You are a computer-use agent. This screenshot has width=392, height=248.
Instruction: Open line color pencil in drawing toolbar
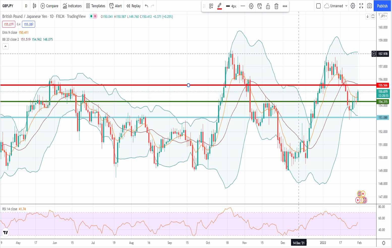tap(219, 6)
